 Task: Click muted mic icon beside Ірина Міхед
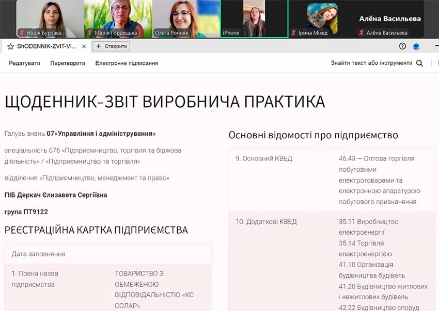coord(294,33)
